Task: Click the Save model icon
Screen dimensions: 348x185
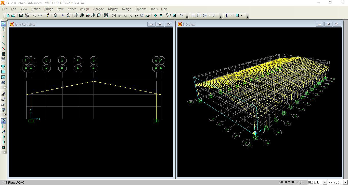Action: (x=21, y=16)
